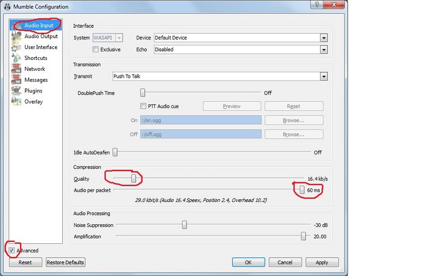The width and height of the screenshot is (436, 276).
Task: Enable the PTT Audio cue checkbox
Action: coord(144,106)
